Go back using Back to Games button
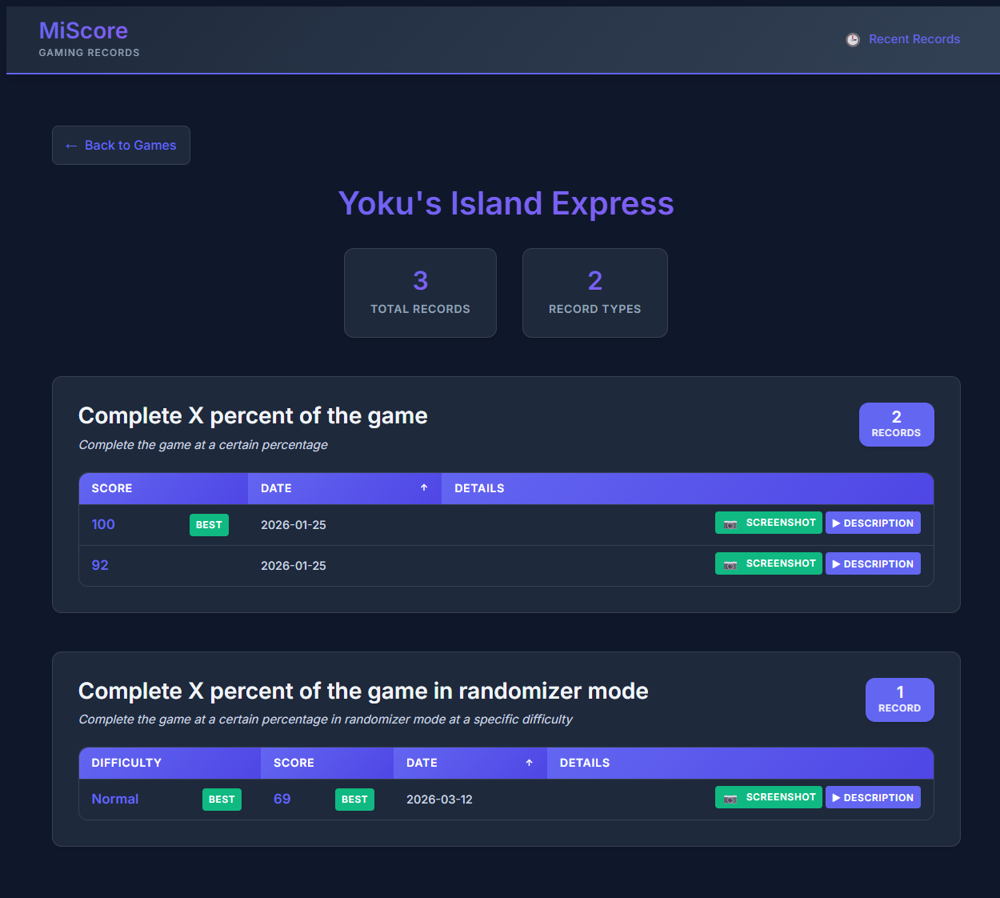The image size is (1000, 898). (x=121, y=146)
